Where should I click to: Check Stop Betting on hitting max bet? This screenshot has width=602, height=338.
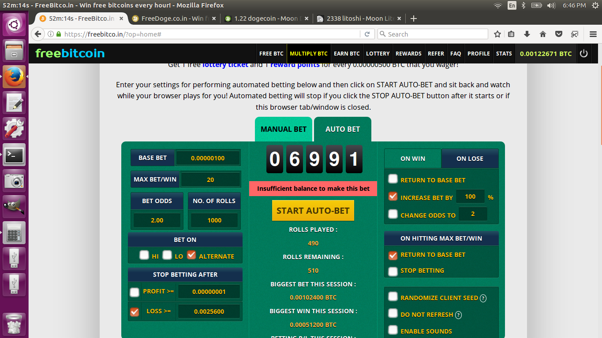tap(393, 271)
